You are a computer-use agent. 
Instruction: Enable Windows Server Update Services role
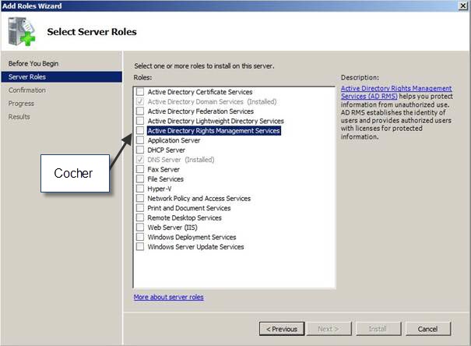point(140,247)
